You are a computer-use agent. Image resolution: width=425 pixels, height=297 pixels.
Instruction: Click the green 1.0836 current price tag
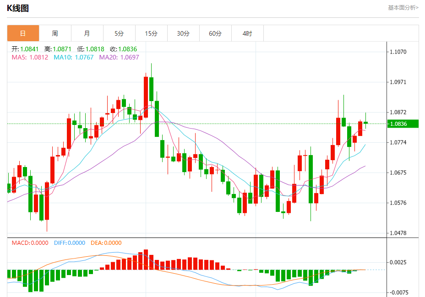403,124
